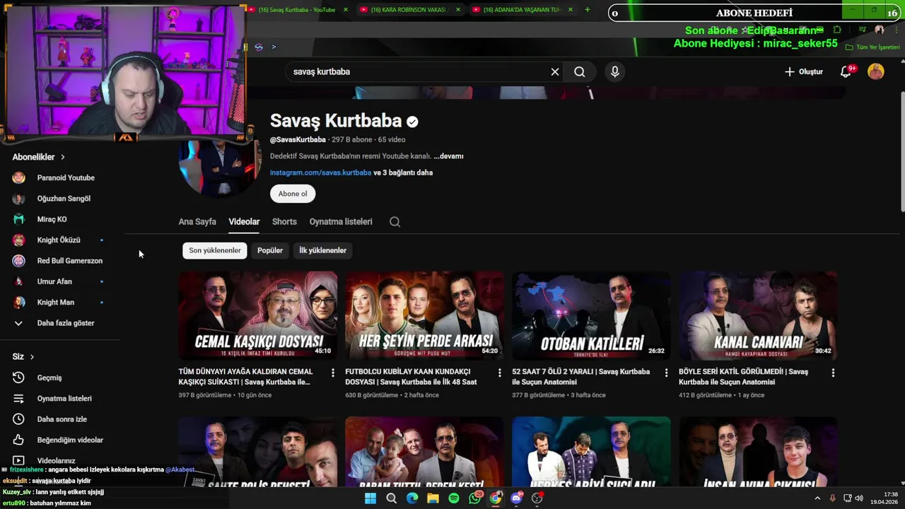Open options for 52 Saat video
The image size is (905, 509).
(x=666, y=373)
